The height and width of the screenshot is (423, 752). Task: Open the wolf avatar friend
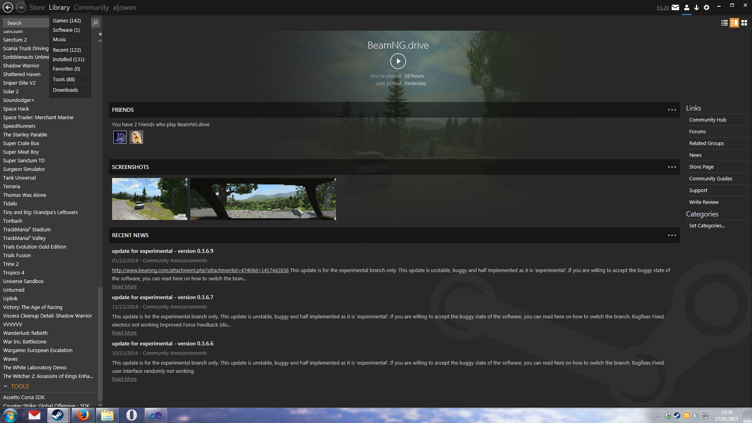tap(120, 137)
